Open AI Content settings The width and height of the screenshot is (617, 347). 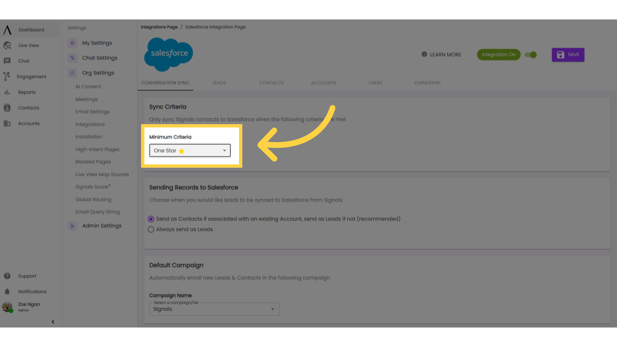pos(88,87)
